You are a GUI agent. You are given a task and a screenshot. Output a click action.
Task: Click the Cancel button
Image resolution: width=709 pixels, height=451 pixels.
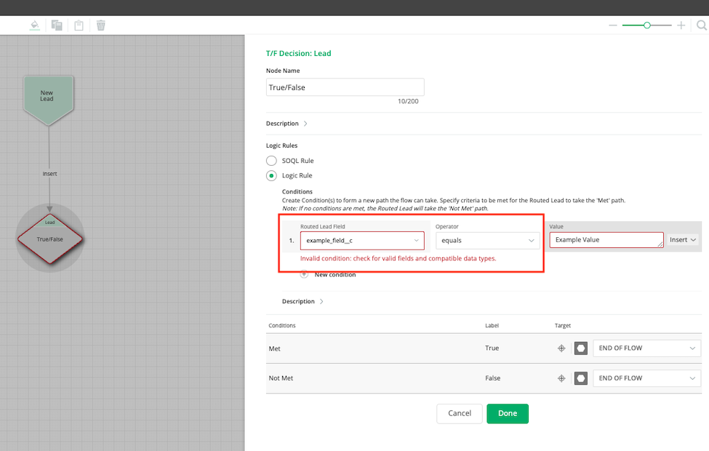pos(460,413)
